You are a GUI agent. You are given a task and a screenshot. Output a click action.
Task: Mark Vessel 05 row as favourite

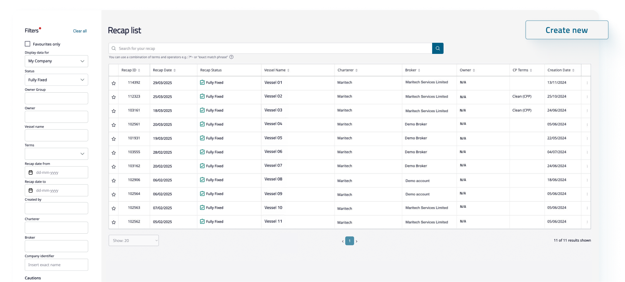coord(114,139)
